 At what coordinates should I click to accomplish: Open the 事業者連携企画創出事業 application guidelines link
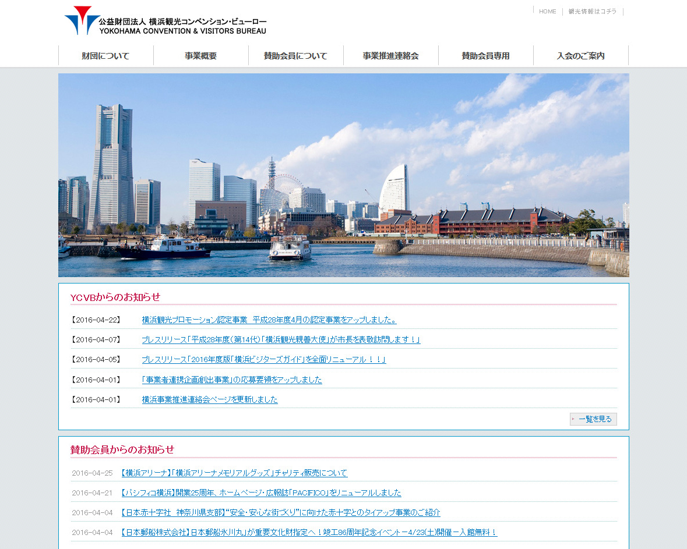point(232,380)
